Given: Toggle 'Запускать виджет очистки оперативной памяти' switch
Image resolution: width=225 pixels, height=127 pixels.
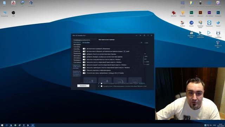Looking at the screenshot, I should (x=84, y=65).
